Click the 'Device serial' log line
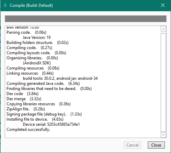This screenshot has height=153, width=171. tap(51, 124)
